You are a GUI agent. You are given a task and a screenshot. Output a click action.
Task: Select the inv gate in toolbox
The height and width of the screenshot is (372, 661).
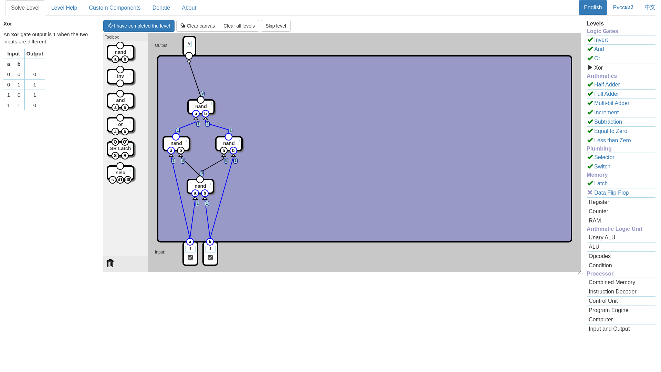(x=120, y=76)
